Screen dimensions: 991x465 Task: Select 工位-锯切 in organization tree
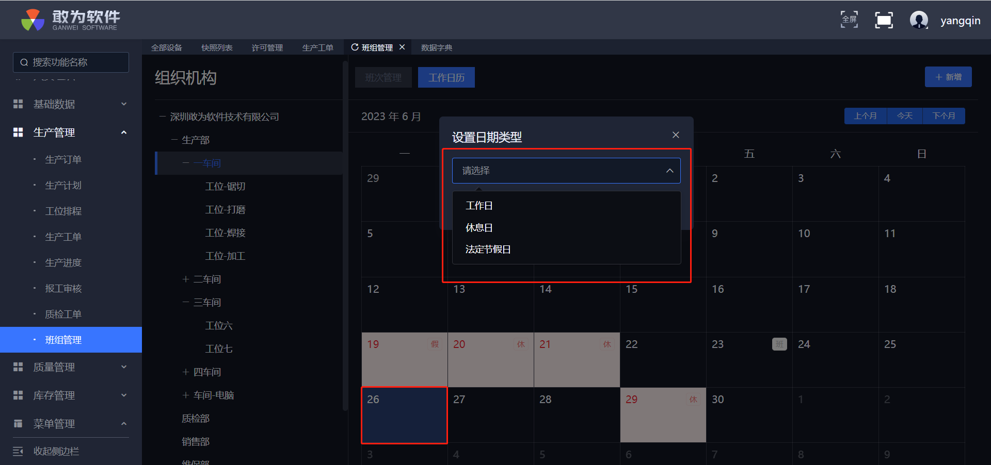click(226, 187)
